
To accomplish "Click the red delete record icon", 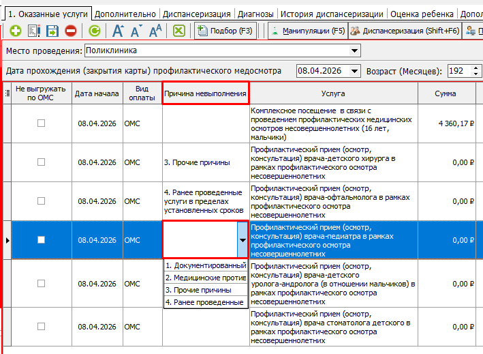I will click(x=71, y=31).
